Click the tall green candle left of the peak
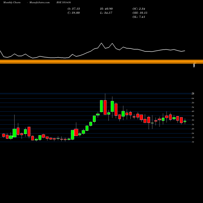This screenshot has height=203, width=203. coord(101,106)
